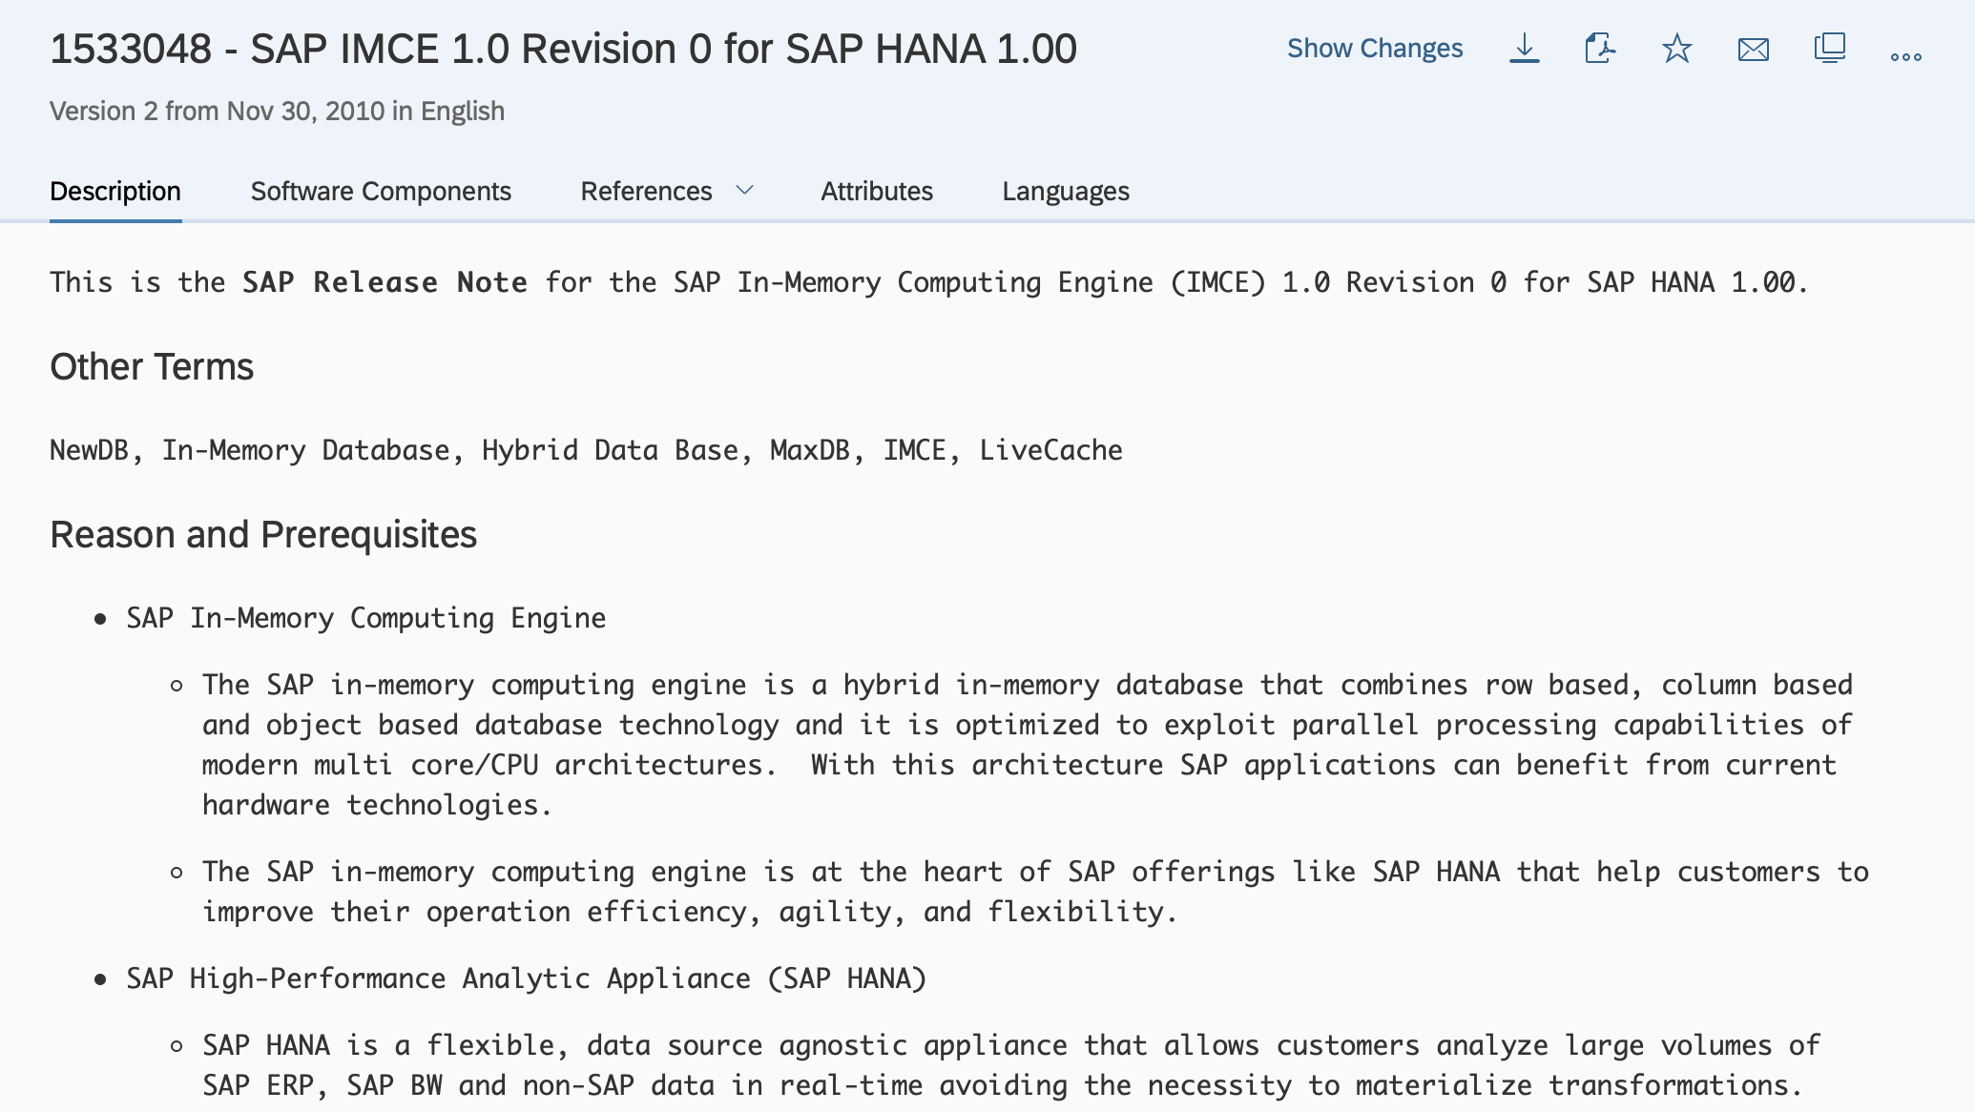Switch to the Software Components tab
1975x1112 pixels.
[x=381, y=191]
